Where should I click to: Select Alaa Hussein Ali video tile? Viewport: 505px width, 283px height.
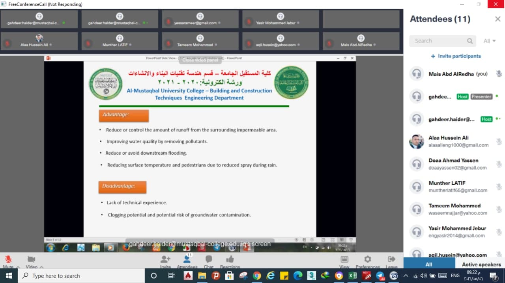click(39, 41)
